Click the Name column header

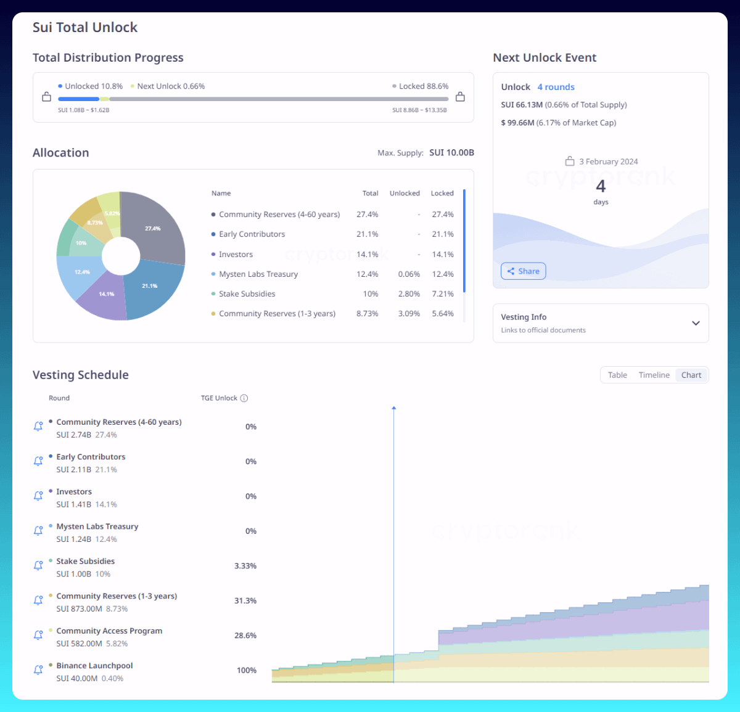coord(221,194)
